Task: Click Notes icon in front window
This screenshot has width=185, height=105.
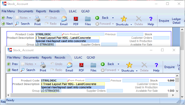Action: tap(23, 64)
